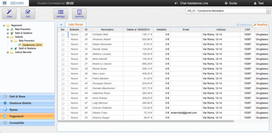Click the horizontal table scrollbar

(146, 121)
